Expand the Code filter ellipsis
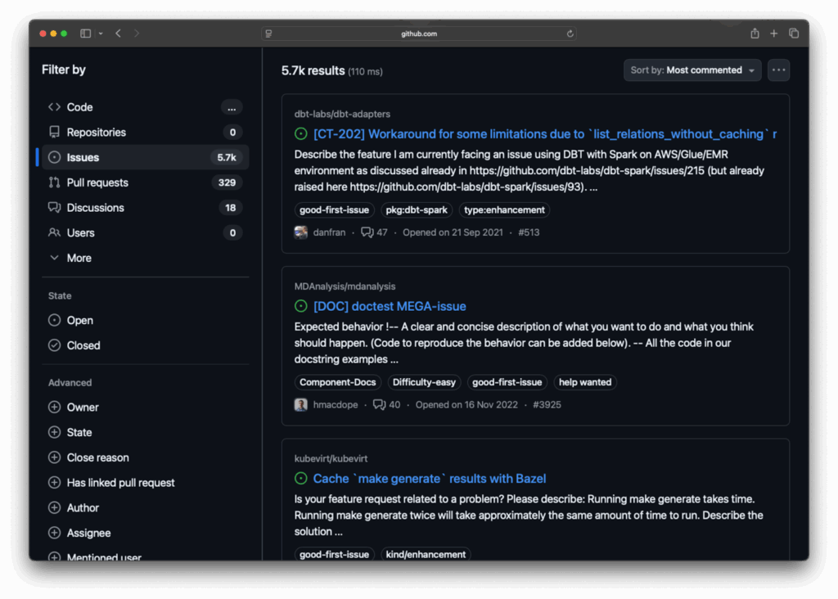838x599 pixels. [232, 107]
